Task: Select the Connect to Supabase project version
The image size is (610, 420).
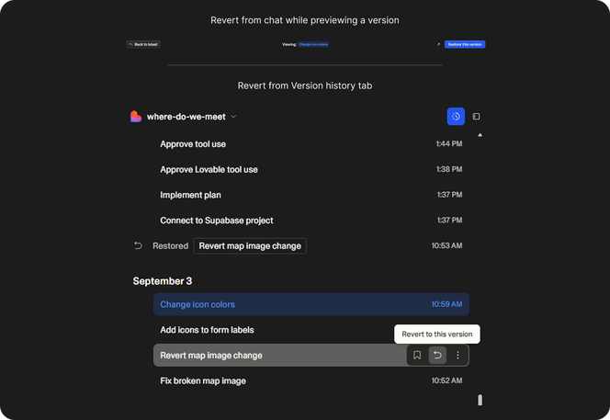Action: 216,221
